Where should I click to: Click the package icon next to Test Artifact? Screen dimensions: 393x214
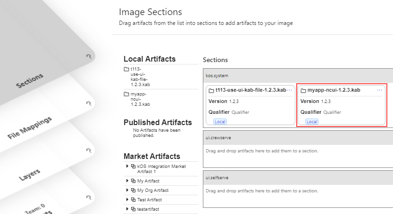pyautogui.click(x=134, y=199)
